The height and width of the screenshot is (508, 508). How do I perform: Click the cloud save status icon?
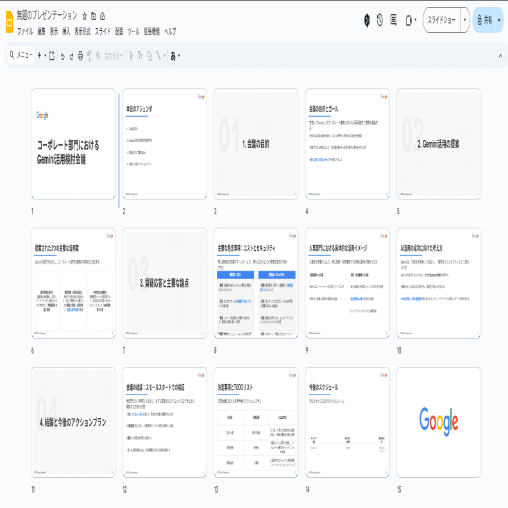pyautogui.click(x=103, y=16)
